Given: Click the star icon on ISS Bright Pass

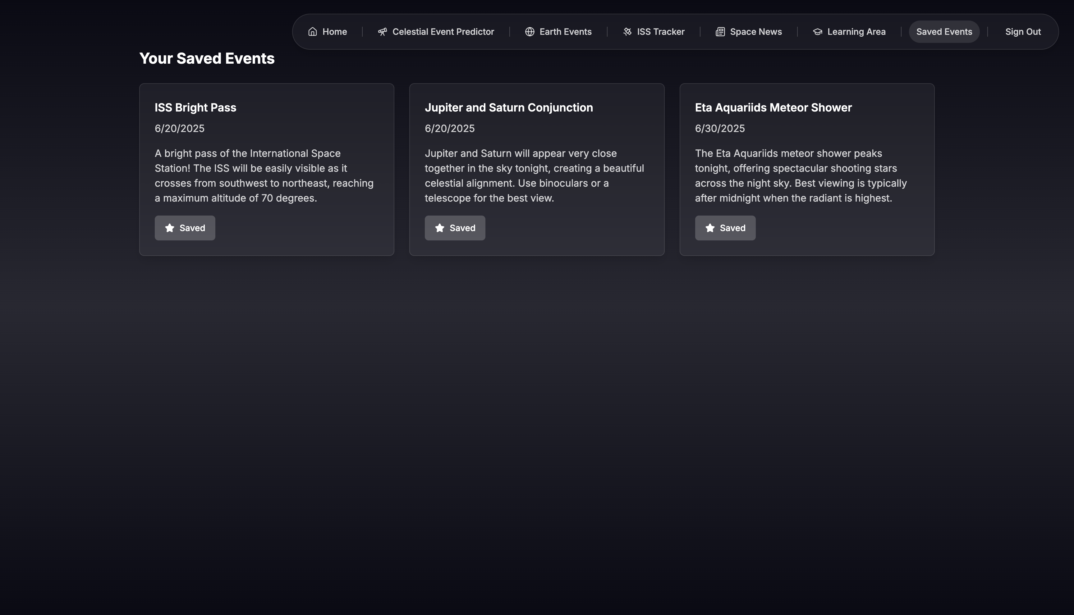Looking at the screenshot, I should (x=169, y=228).
